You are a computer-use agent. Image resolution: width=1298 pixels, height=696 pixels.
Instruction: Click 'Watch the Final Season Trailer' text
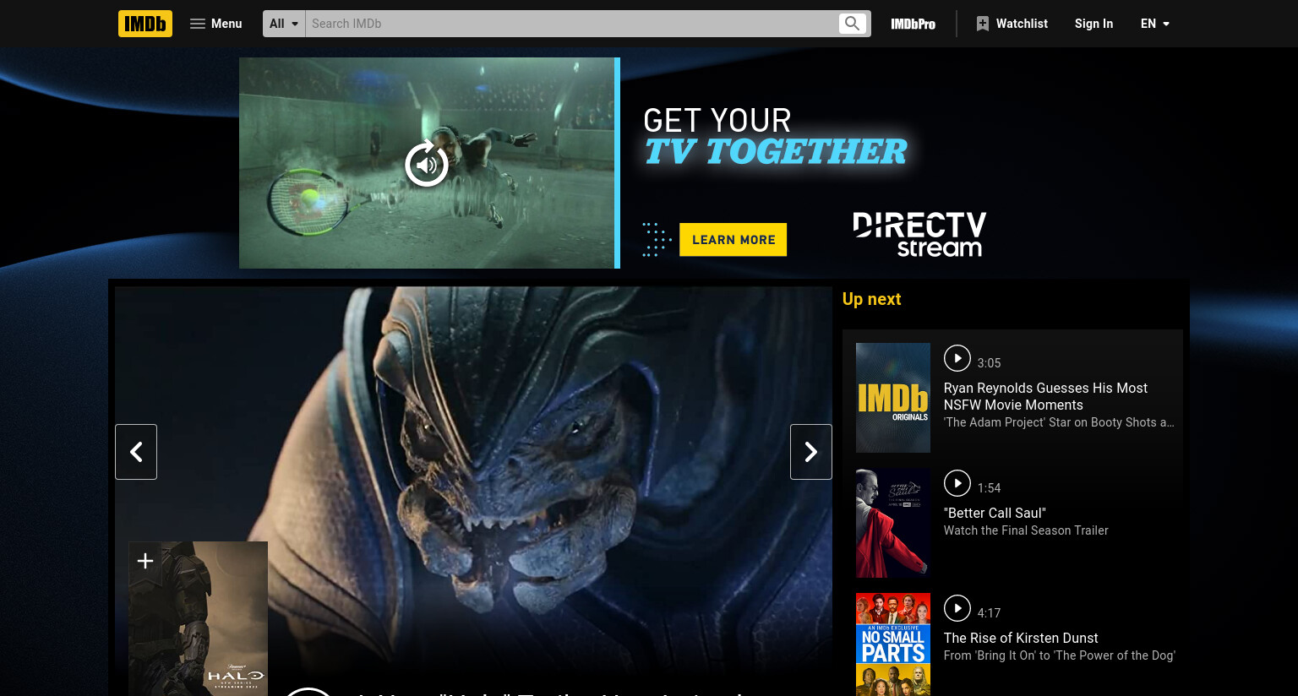(x=1026, y=530)
